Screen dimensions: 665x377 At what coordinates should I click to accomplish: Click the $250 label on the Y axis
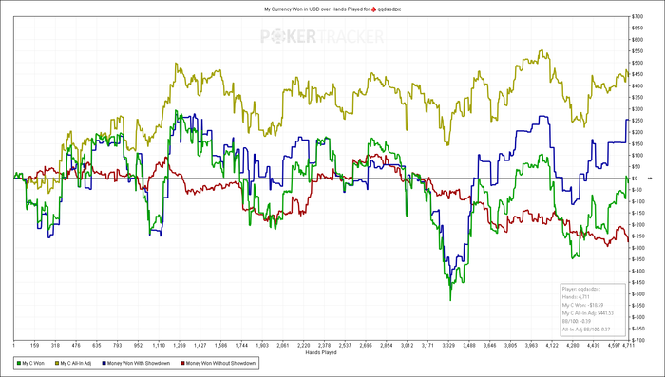coord(637,121)
